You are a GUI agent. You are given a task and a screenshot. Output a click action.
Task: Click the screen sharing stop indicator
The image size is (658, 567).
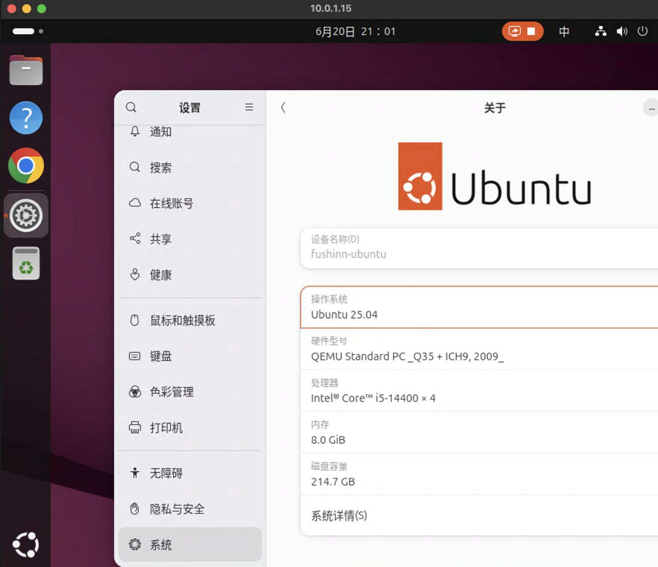523,31
